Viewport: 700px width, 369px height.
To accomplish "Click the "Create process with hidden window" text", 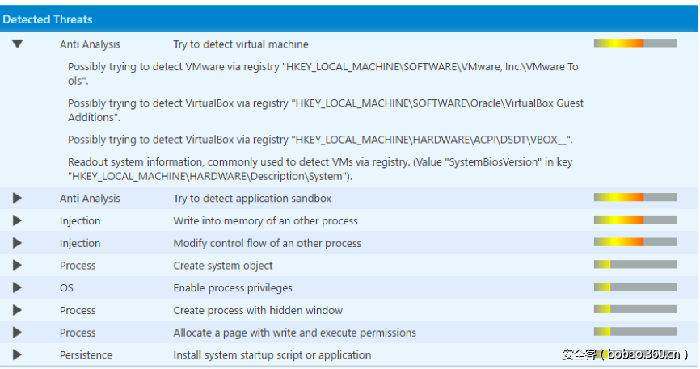I will pyautogui.click(x=258, y=311).
